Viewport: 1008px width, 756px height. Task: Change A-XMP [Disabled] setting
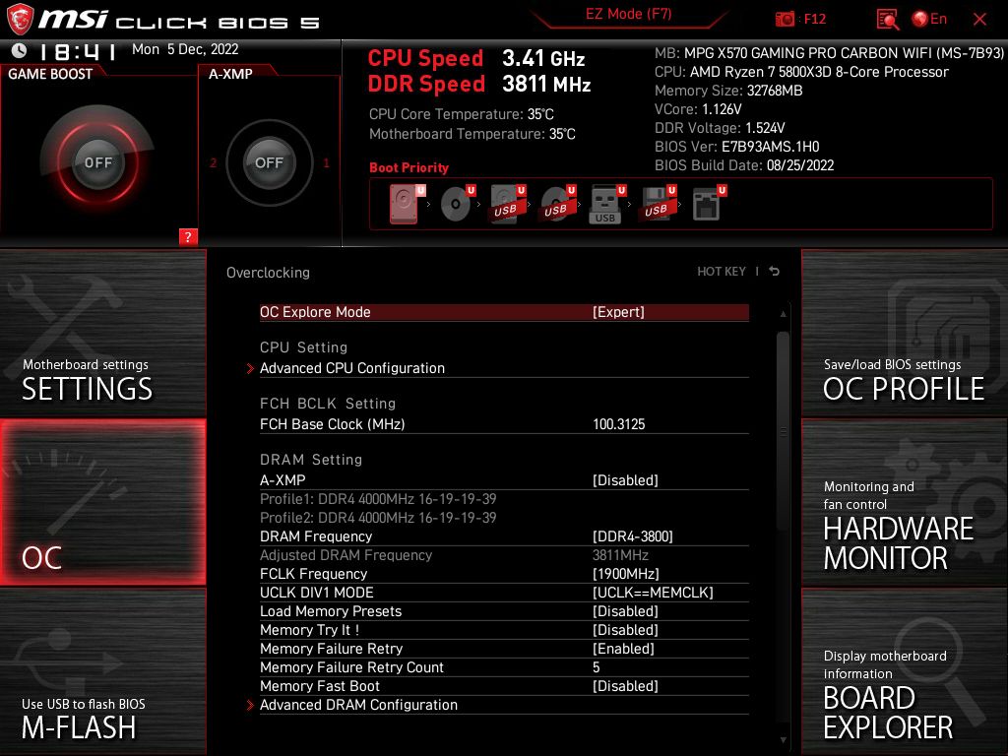coord(625,480)
